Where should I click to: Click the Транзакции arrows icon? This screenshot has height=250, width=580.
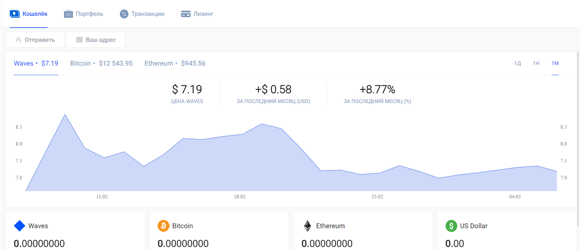tap(124, 14)
